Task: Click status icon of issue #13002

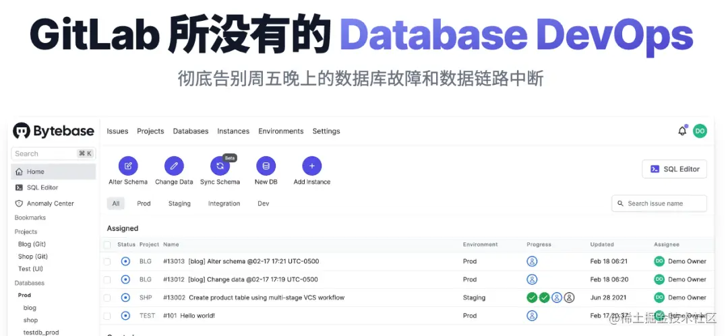Action: click(125, 298)
